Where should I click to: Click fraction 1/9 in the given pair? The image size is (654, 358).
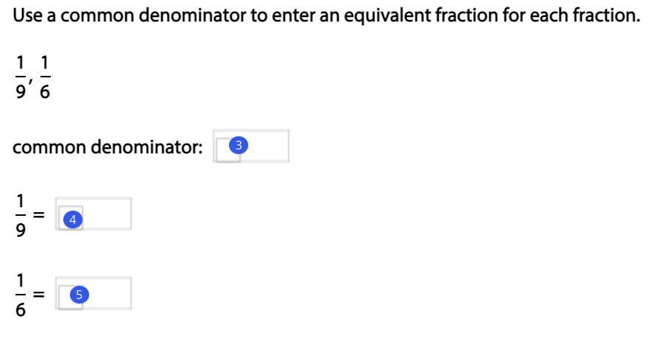[21, 77]
